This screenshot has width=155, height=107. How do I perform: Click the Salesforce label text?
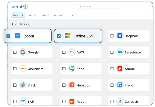pos(133,52)
